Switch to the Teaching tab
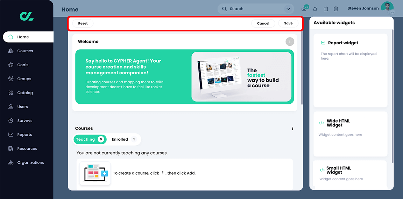This screenshot has width=403, height=199. pyautogui.click(x=90, y=140)
